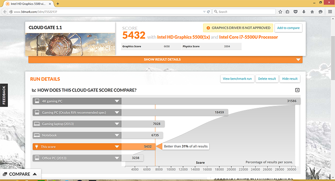Click the Better than 31% of all results tooltip
The width and height of the screenshot is (335, 181).
(x=186, y=146)
